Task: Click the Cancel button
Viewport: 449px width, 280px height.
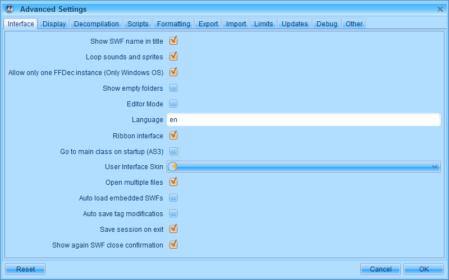Action: [381, 269]
